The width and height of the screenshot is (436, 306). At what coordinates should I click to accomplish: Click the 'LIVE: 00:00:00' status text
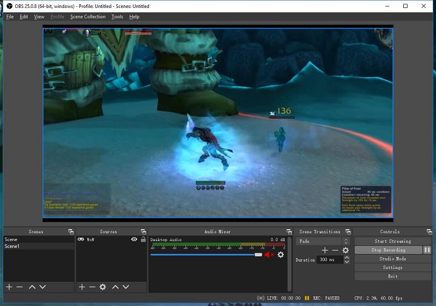283,298
